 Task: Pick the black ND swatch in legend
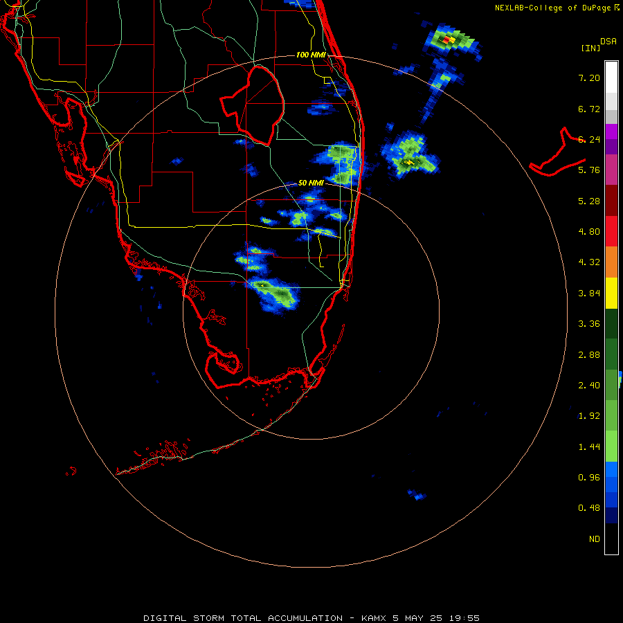coord(611,539)
